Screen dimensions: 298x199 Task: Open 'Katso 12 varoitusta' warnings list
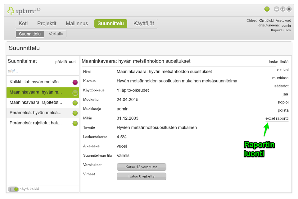click(x=141, y=167)
